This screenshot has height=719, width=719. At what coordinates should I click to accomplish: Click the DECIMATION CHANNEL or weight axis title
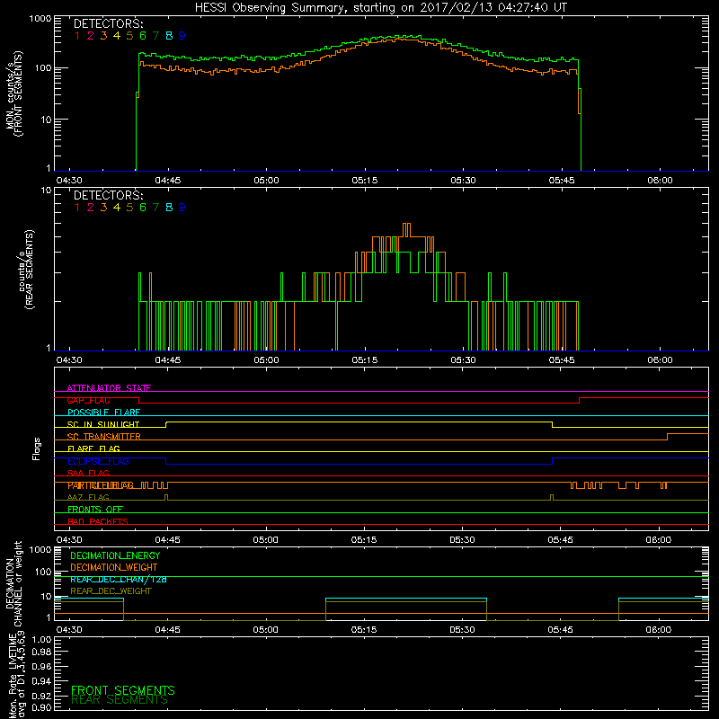point(13,583)
